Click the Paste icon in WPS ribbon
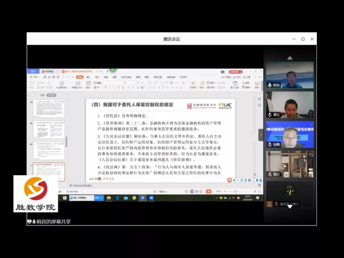344x258 pixels. click(32, 83)
